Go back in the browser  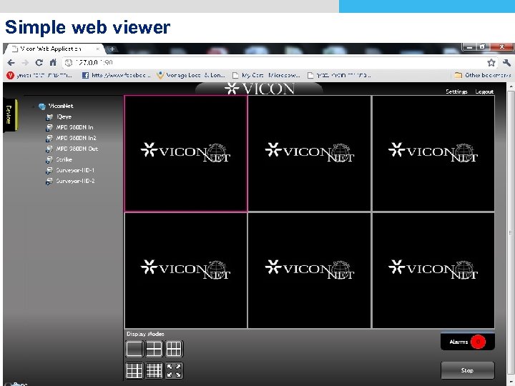point(11,62)
